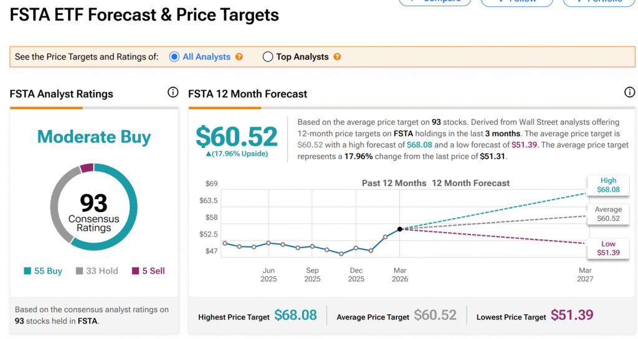Click the black Mar 2026 chart data point
Image resolution: width=638 pixels, height=339 pixels.
coord(399,229)
